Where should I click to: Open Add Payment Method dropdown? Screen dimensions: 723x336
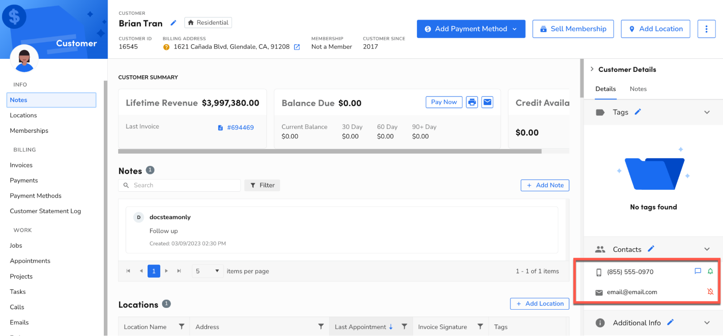pyautogui.click(x=471, y=29)
